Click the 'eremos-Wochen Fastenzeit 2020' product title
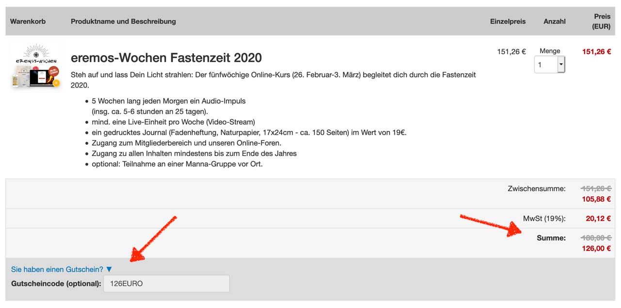 pos(166,58)
